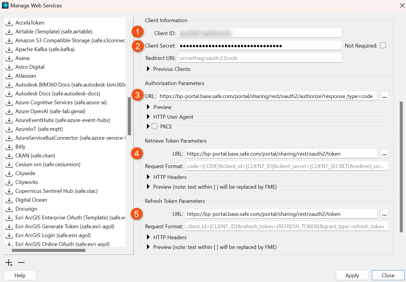Expand Preview under Retrieve Token Parameters

coord(148,187)
